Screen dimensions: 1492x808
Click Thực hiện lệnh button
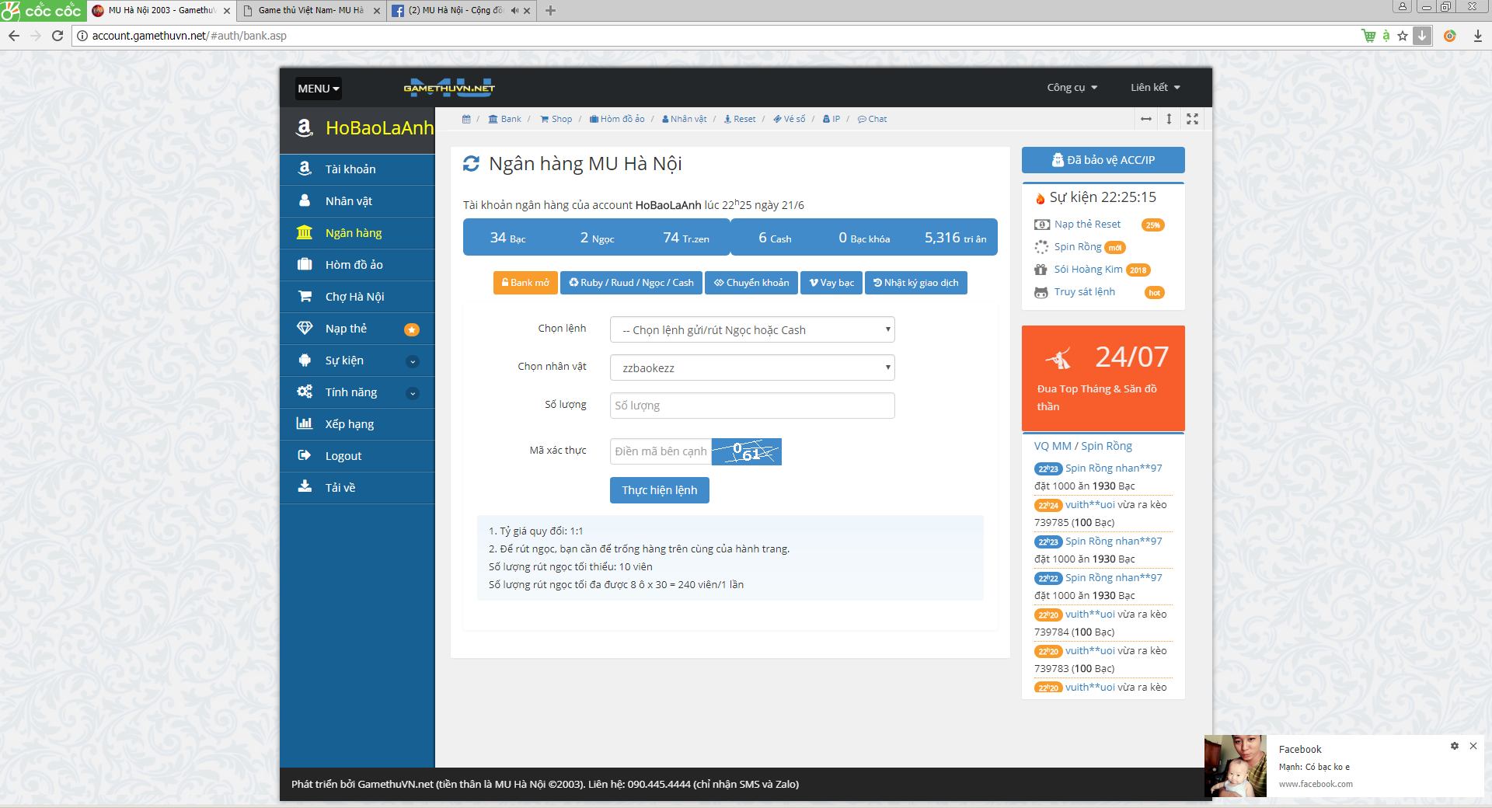coord(660,490)
